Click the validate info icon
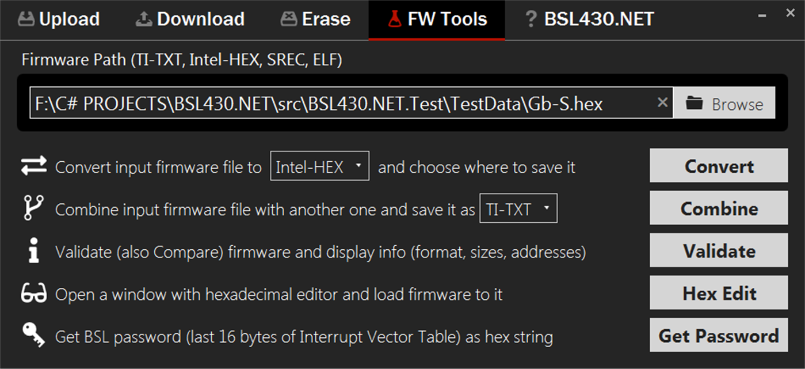Viewport: 805px width, 369px height. (x=33, y=252)
